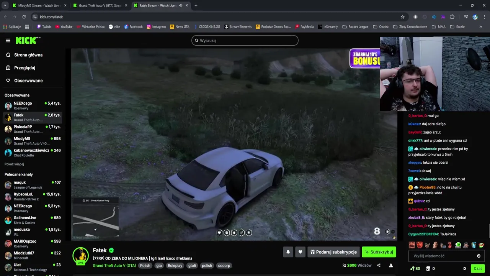The image size is (490, 276).
Task: Open the Odzież bookmarks folder
Action: click(x=381, y=27)
